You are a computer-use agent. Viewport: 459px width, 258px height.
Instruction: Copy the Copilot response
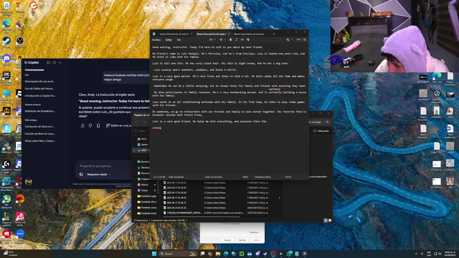[x=98, y=125]
